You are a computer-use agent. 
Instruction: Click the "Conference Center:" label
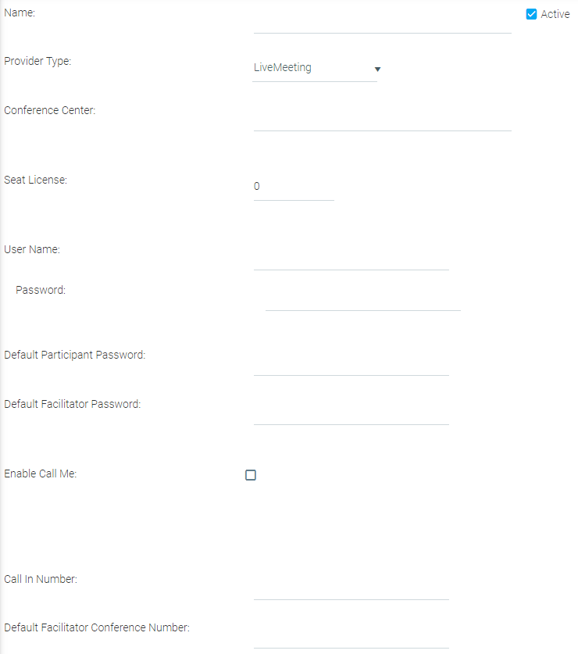50,110
